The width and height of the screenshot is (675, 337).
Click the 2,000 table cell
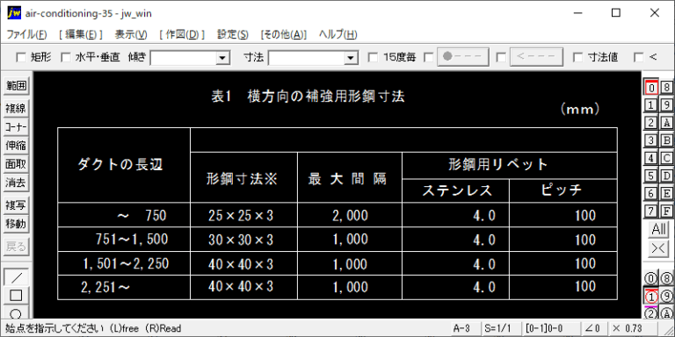351,216
